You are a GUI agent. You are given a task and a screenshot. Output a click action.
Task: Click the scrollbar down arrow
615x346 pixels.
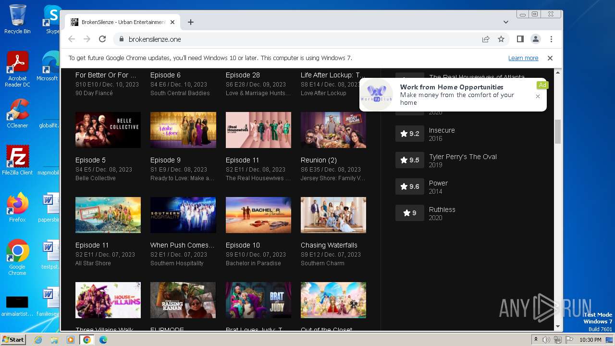[558, 326]
